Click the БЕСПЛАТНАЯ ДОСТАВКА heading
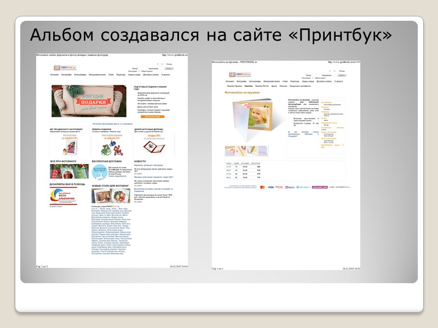Image resolution: width=438 pixels, height=328 pixels. click(x=107, y=161)
